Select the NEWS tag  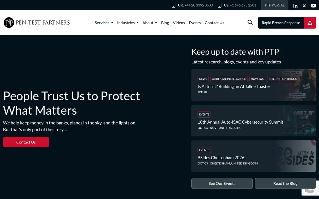coord(203,79)
